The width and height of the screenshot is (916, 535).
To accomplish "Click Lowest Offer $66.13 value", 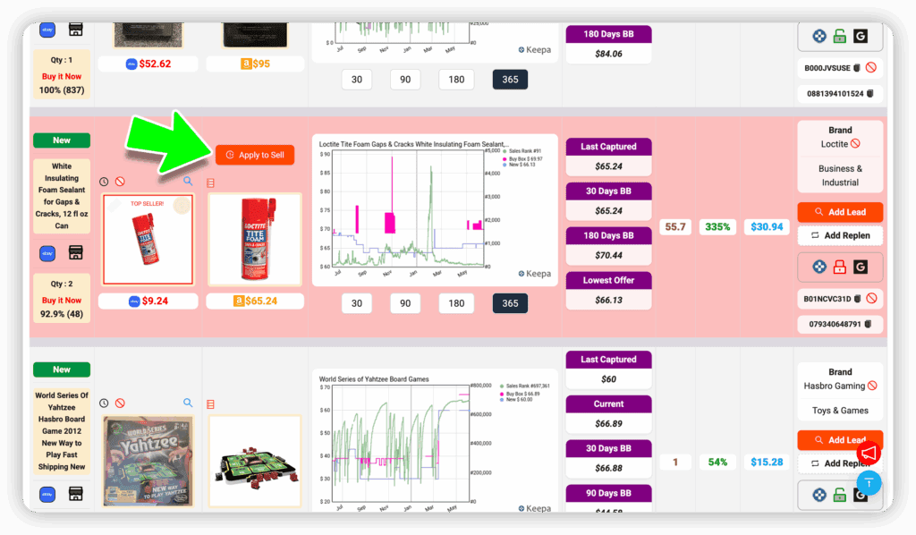I will click(x=608, y=300).
